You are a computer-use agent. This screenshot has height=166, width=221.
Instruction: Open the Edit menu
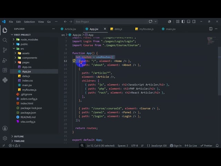coord(18,22)
